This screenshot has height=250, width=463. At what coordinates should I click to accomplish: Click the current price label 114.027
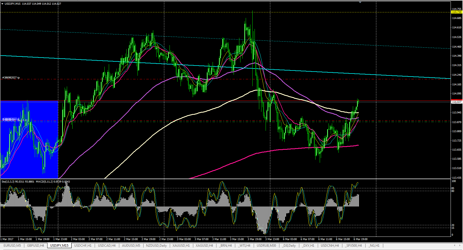(457, 102)
